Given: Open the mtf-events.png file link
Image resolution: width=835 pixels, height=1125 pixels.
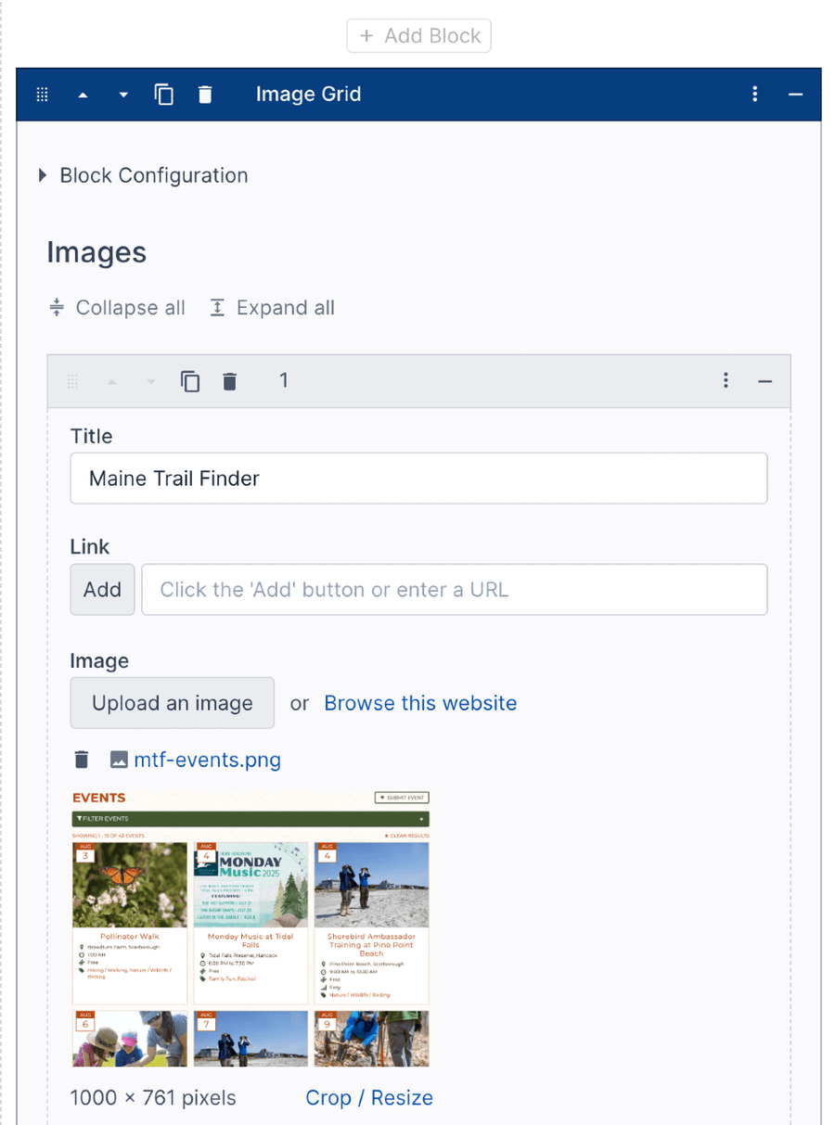Looking at the screenshot, I should (207, 759).
